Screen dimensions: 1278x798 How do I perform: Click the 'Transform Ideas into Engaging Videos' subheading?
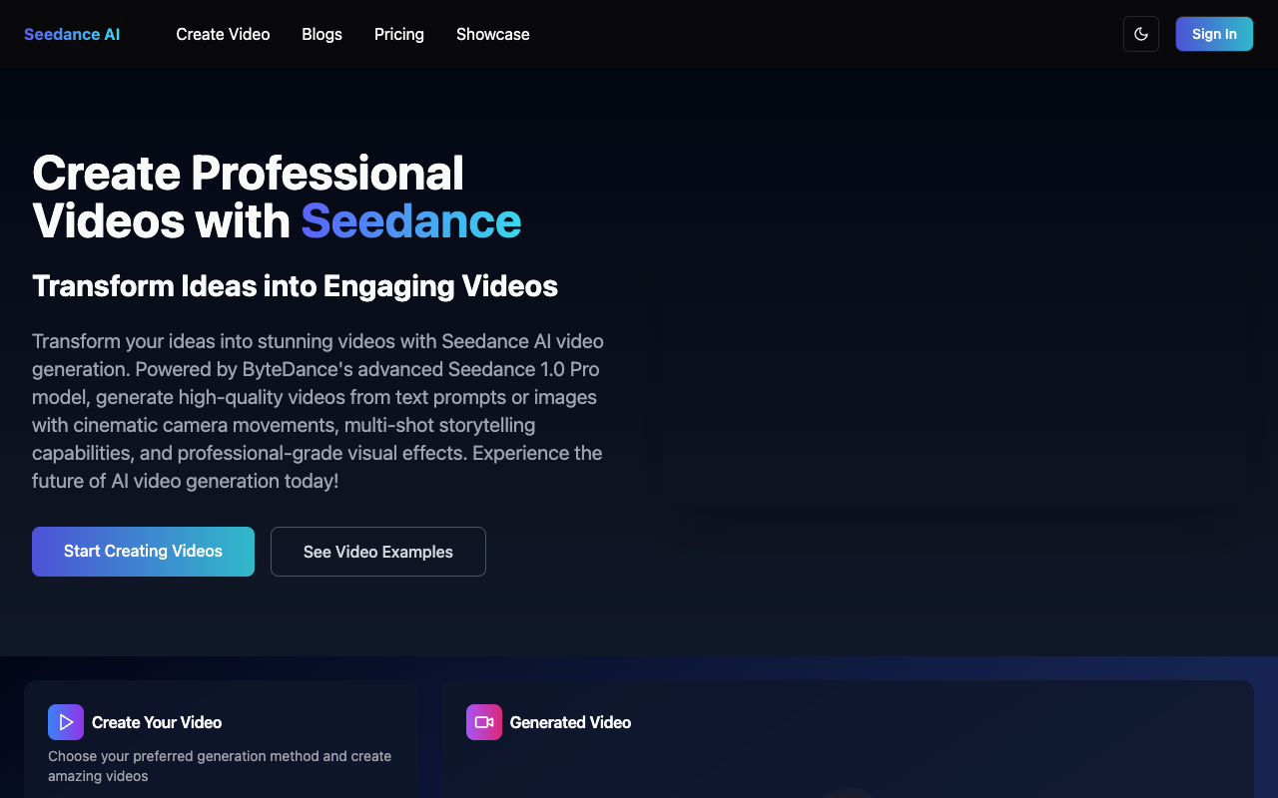coord(295,286)
